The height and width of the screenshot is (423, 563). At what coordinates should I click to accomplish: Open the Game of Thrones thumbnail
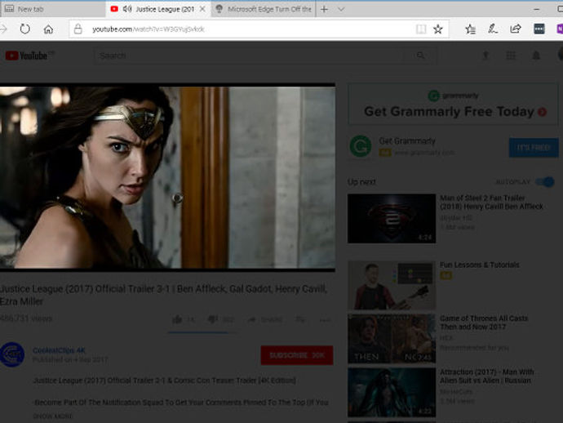[392, 339]
